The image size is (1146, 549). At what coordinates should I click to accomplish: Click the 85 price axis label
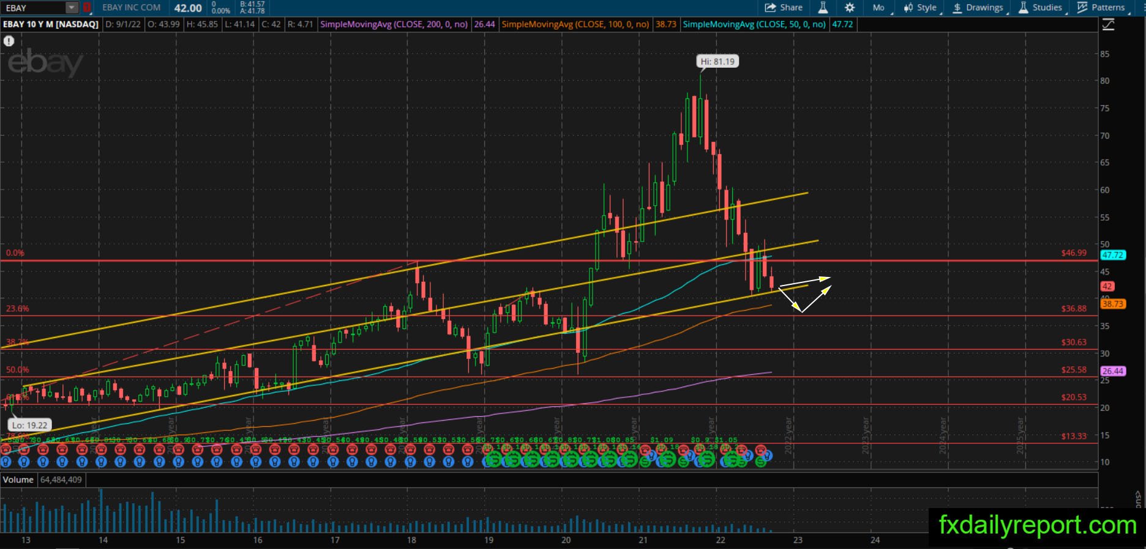click(x=1104, y=54)
